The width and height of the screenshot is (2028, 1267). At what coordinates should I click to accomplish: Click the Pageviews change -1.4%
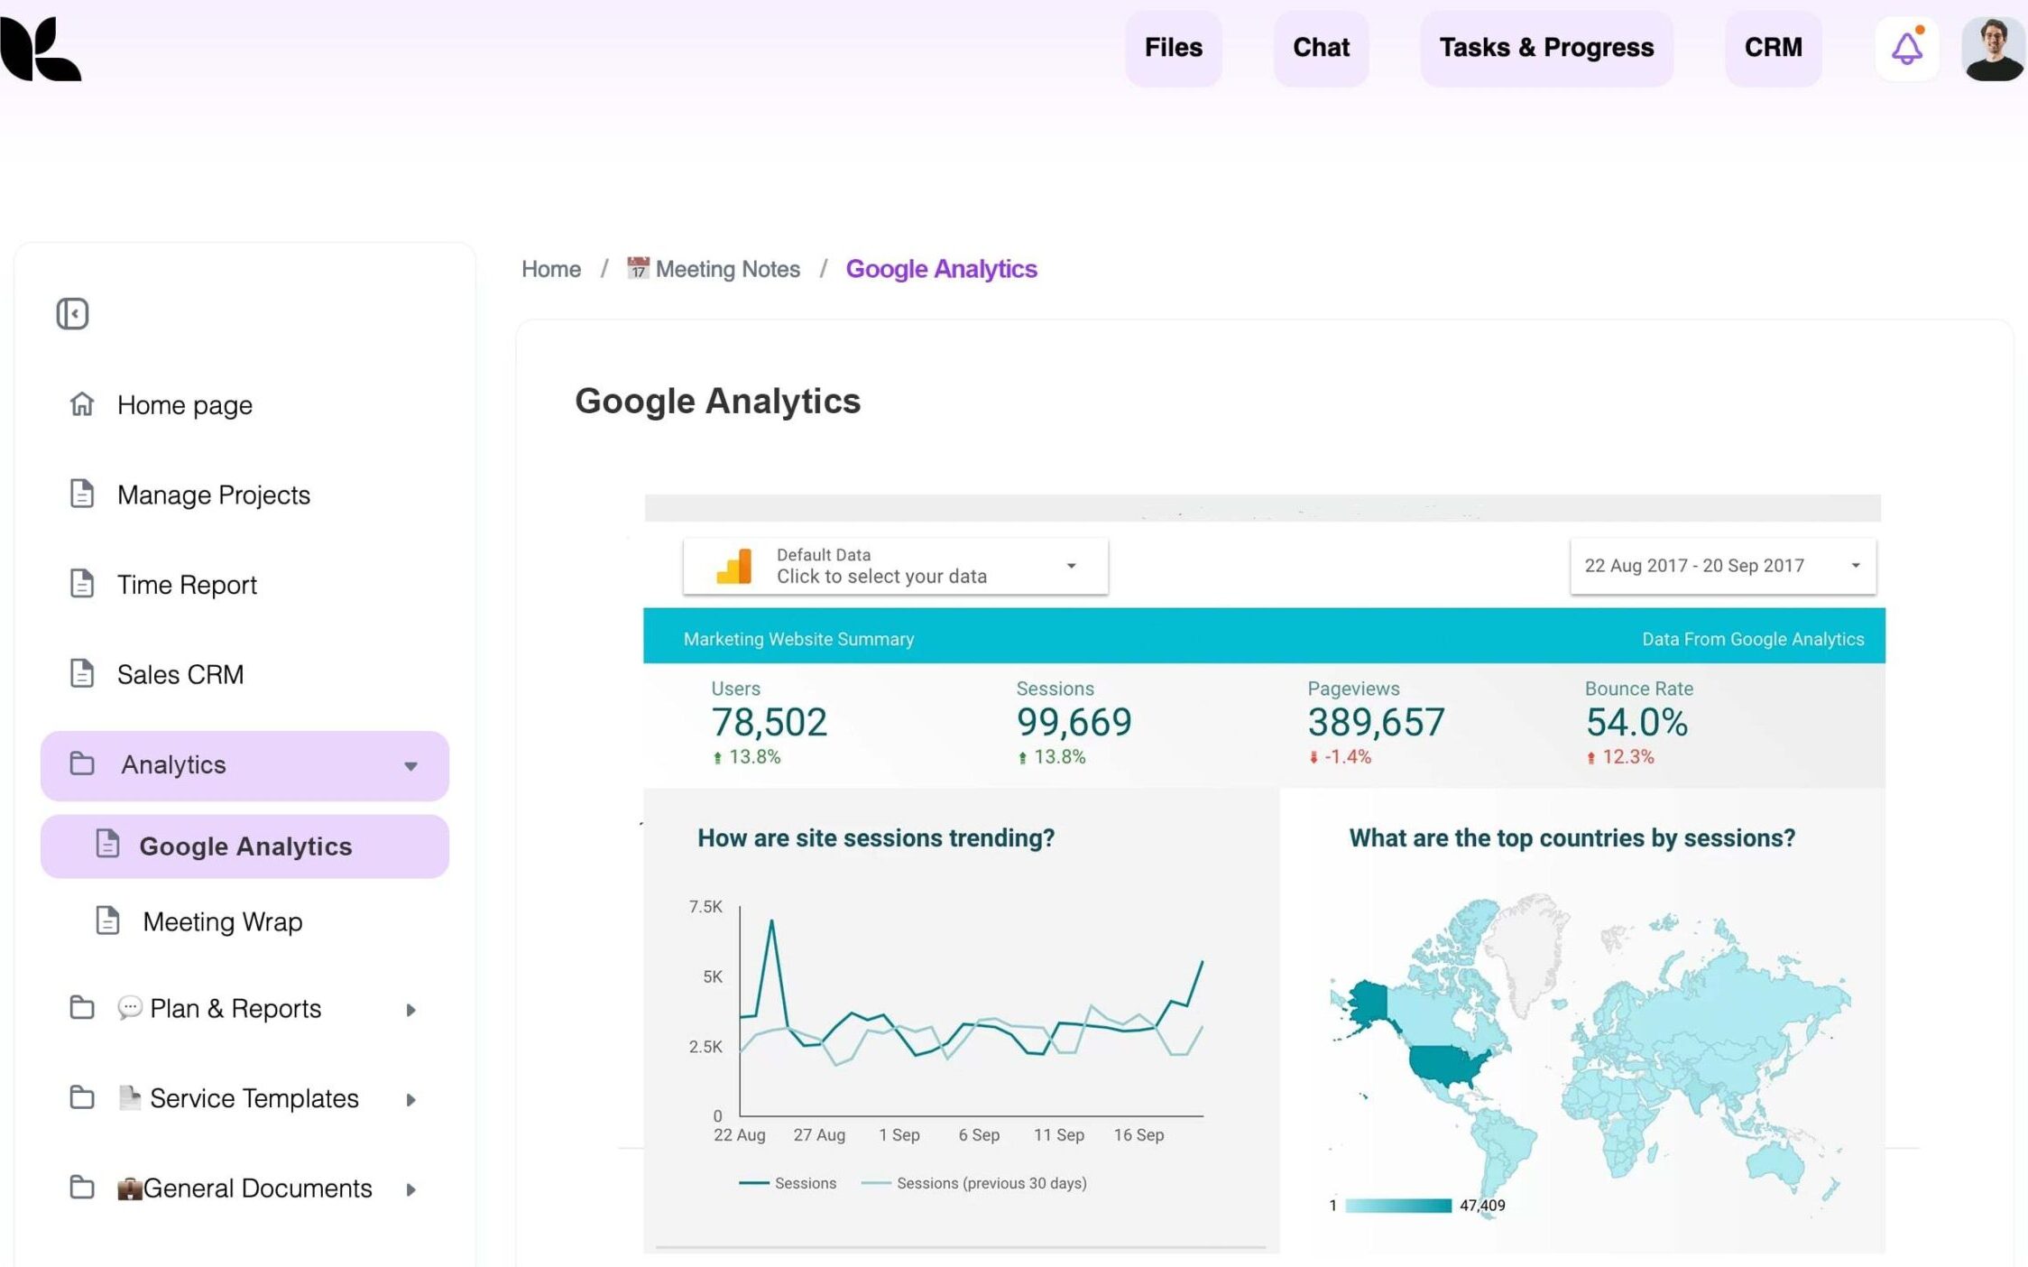1341,757
